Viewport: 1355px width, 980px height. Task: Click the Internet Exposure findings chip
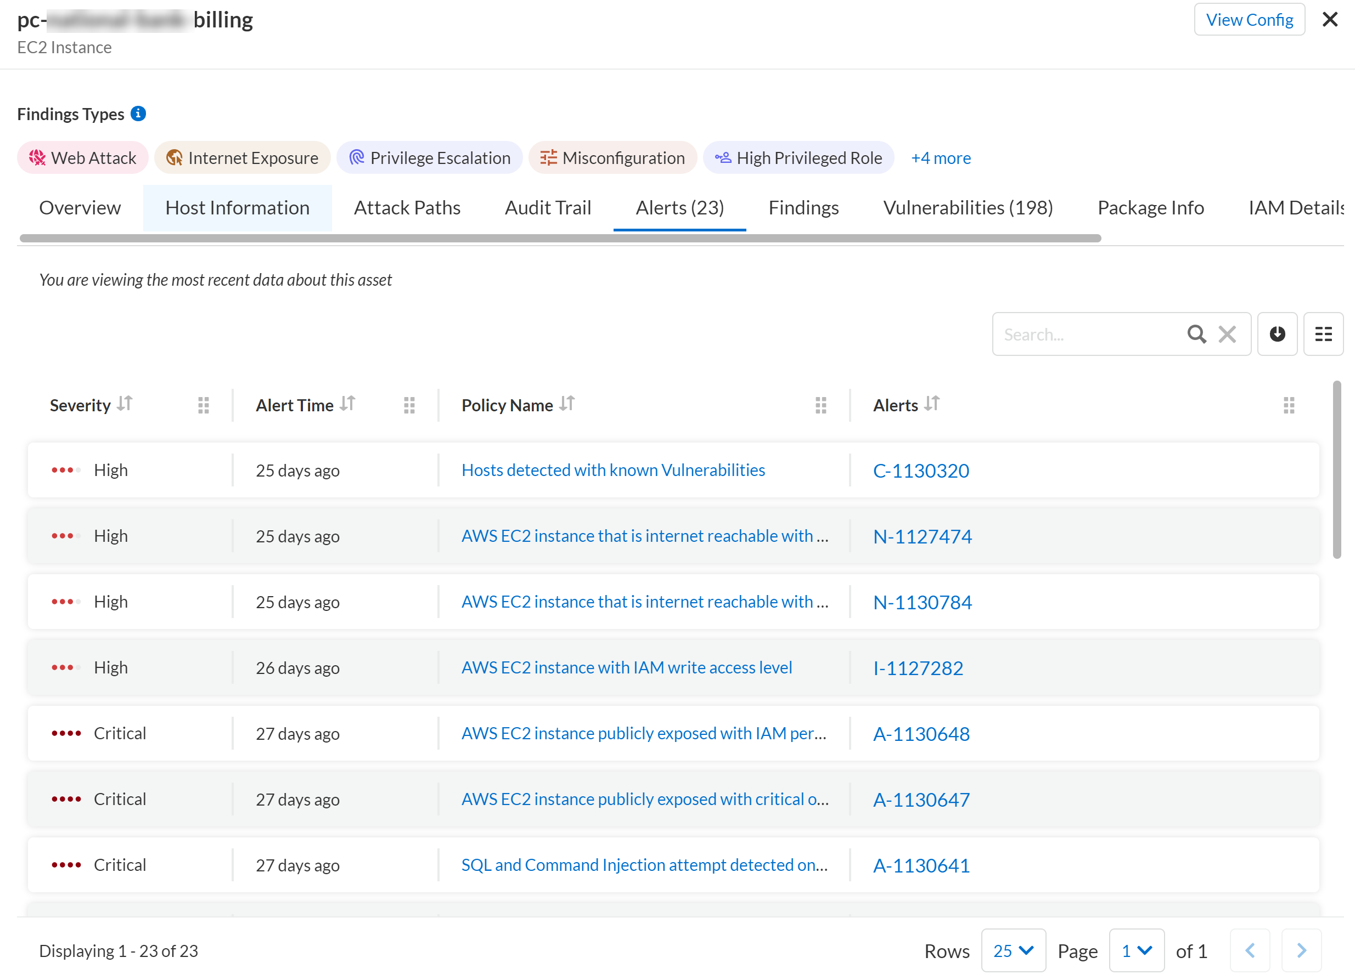tap(243, 158)
